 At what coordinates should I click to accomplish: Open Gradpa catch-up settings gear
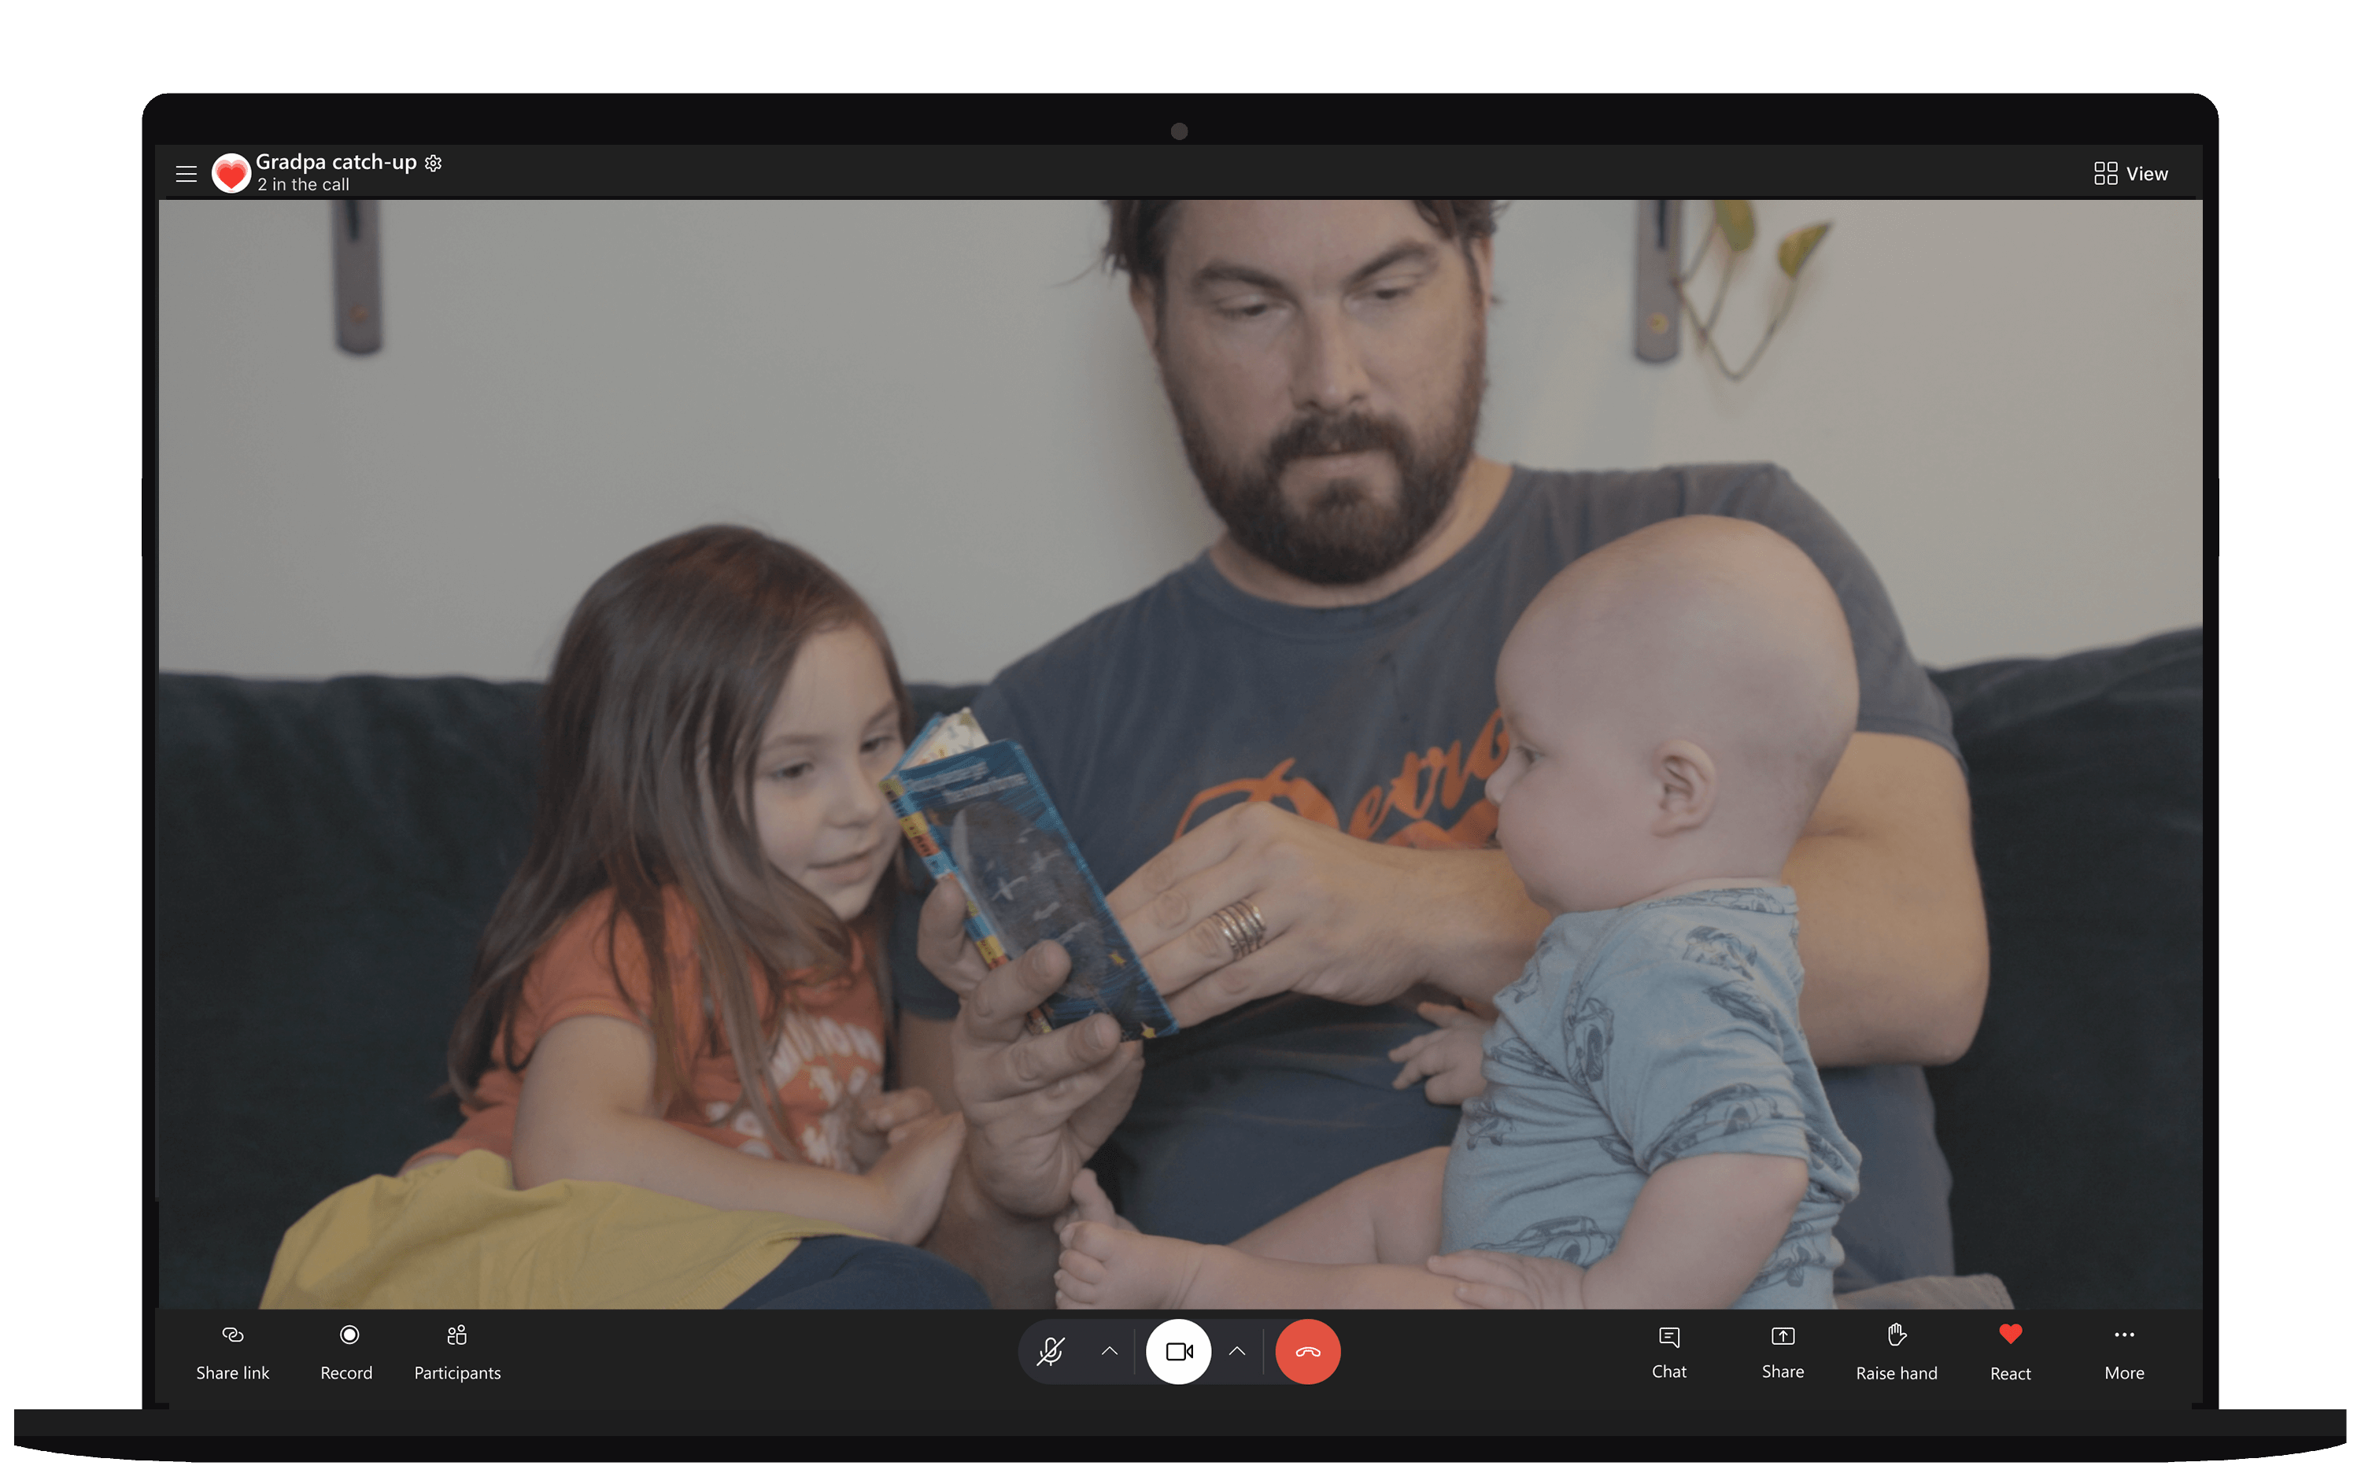(x=435, y=160)
